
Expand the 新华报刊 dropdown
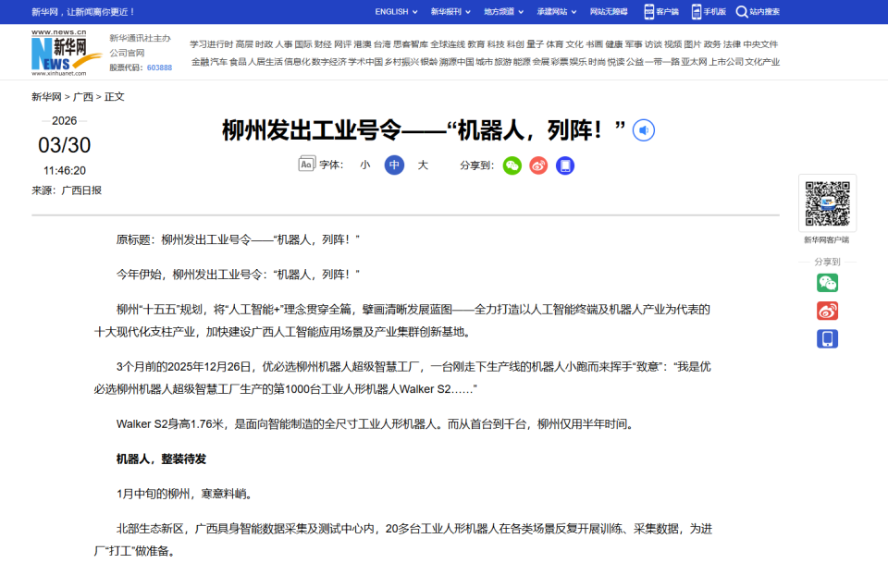point(450,12)
